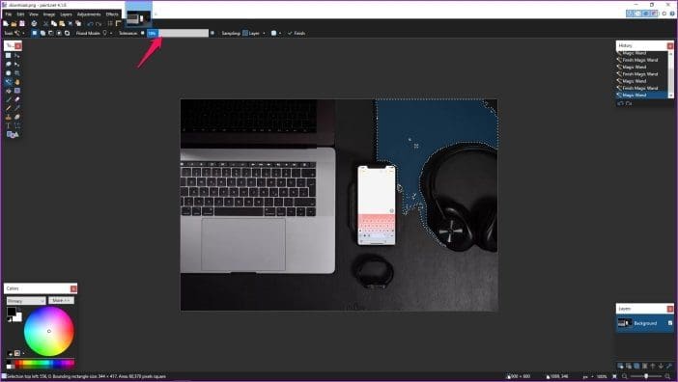Select the Gradient tool
Image resolution: width=678 pixels, height=382 pixels.
tap(16, 91)
